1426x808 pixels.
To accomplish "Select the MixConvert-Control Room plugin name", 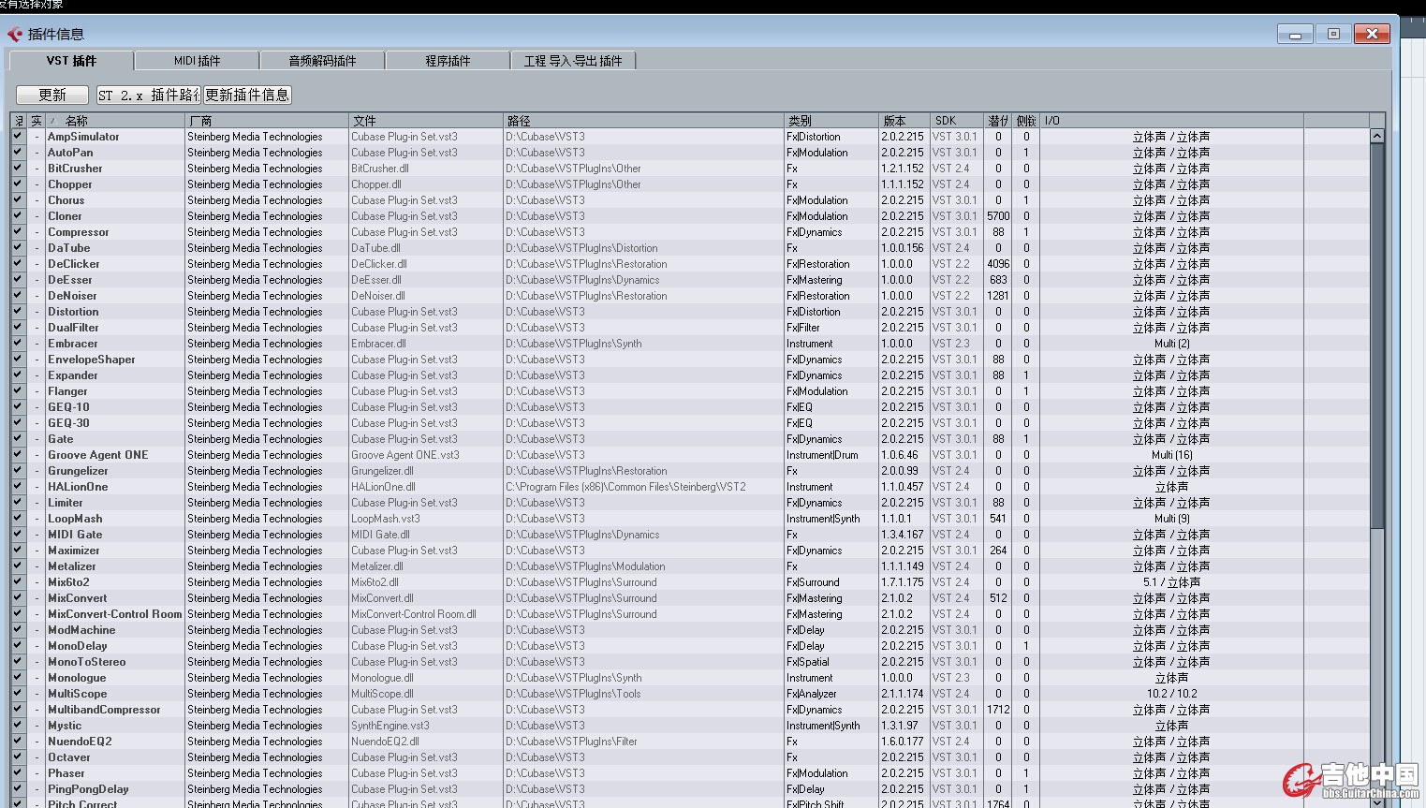I will [x=115, y=614].
